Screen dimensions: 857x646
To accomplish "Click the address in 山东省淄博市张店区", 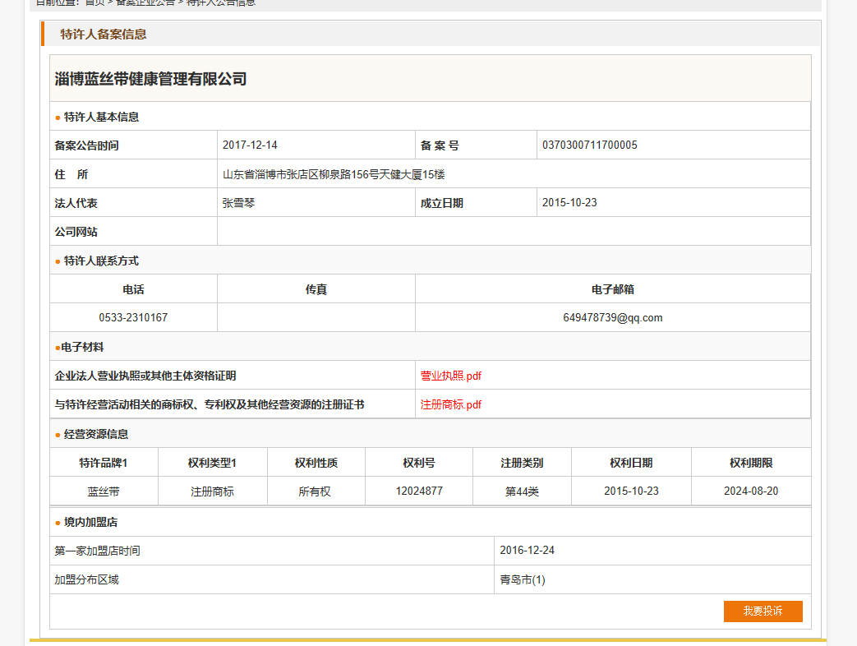I will tap(334, 174).
